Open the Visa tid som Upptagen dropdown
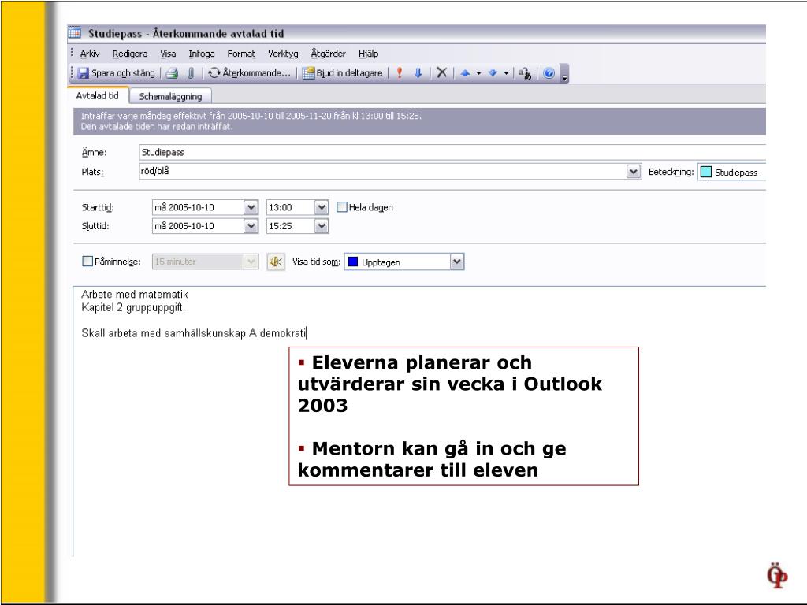807x605 pixels. pyautogui.click(x=457, y=262)
